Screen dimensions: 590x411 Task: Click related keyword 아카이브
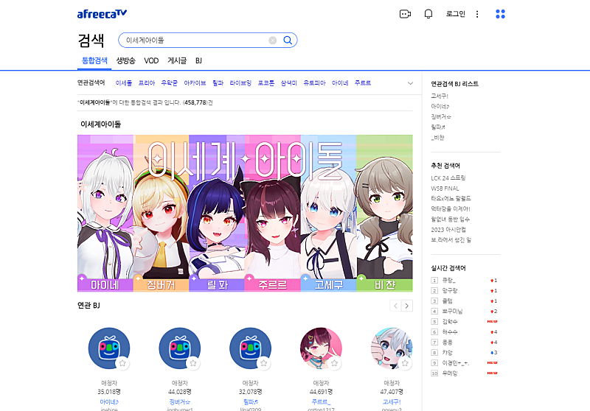coord(195,83)
